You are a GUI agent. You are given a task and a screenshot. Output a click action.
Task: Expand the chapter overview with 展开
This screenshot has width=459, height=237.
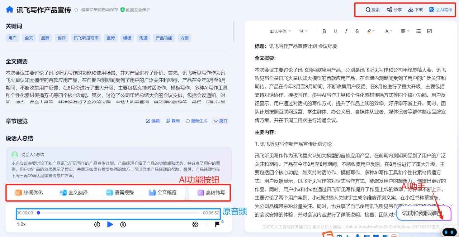tap(221, 121)
